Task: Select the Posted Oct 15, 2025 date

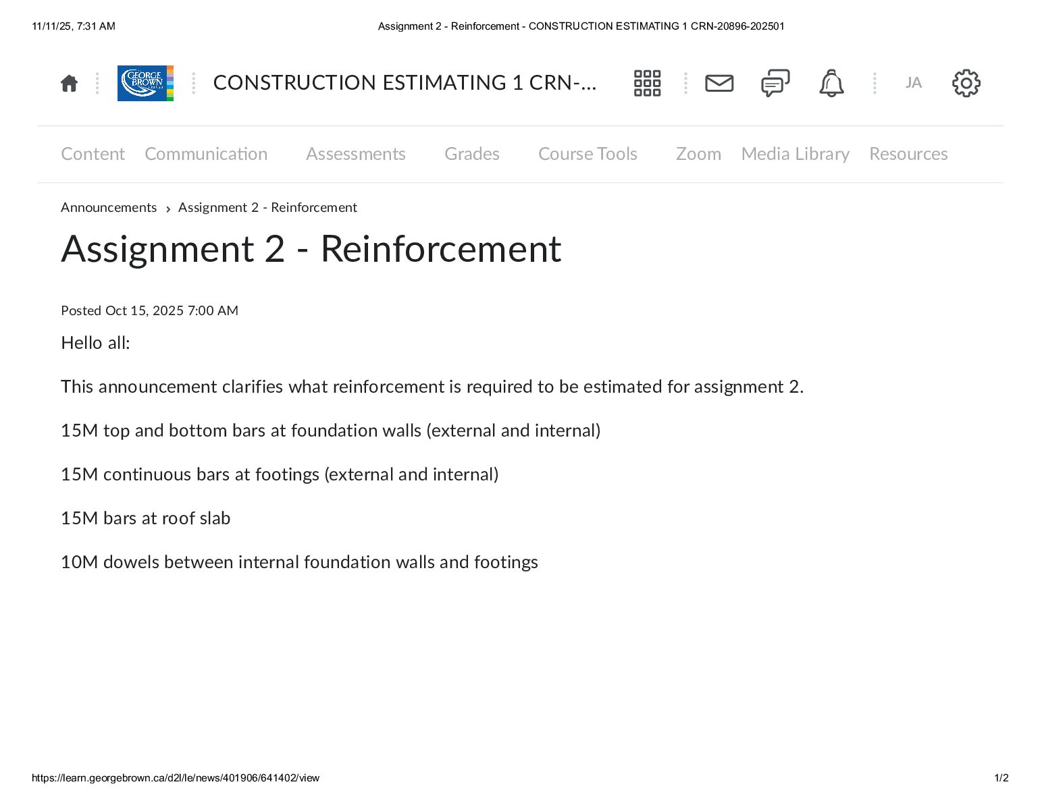Action: (x=149, y=310)
